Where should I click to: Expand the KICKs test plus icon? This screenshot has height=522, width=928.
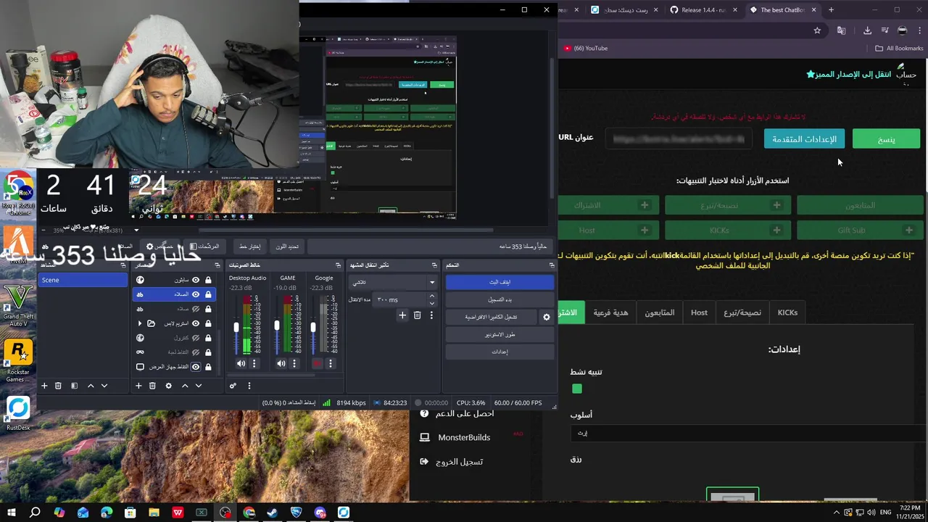point(776,230)
